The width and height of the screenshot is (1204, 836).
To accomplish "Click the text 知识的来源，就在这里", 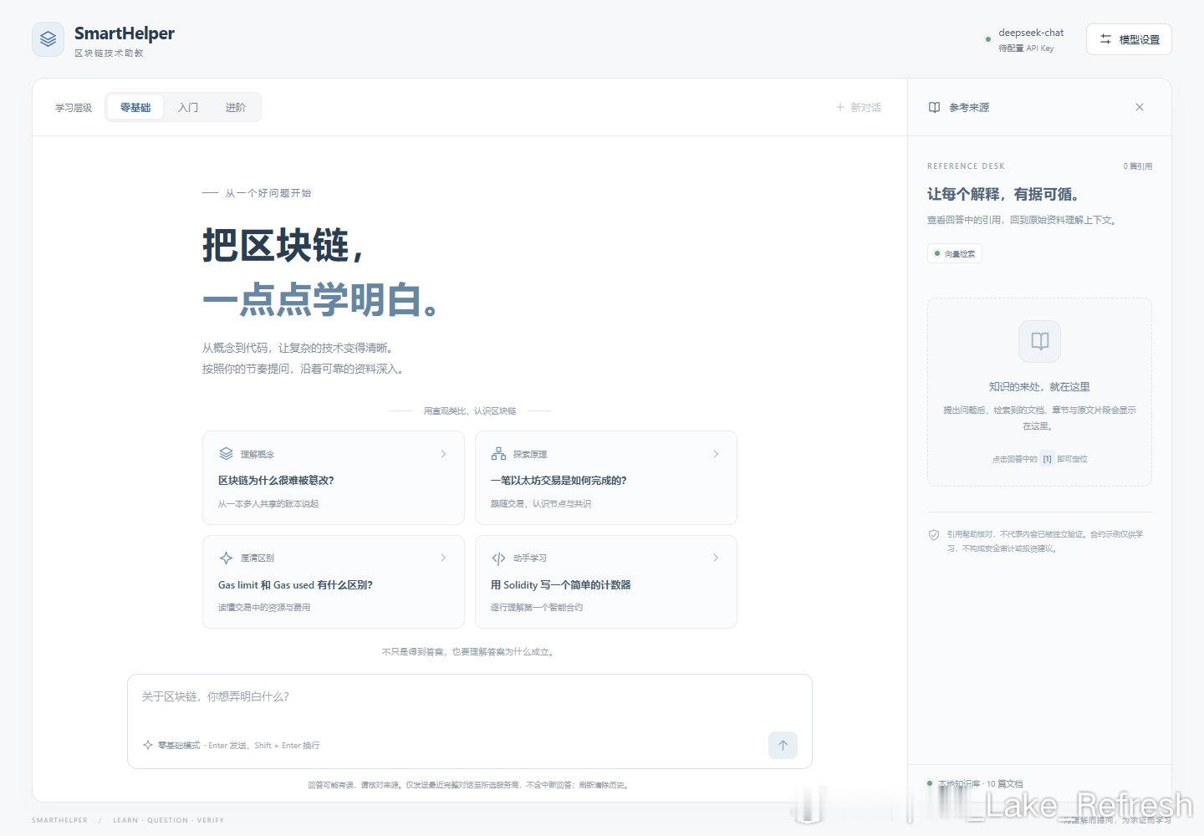I will [1039, 387].
